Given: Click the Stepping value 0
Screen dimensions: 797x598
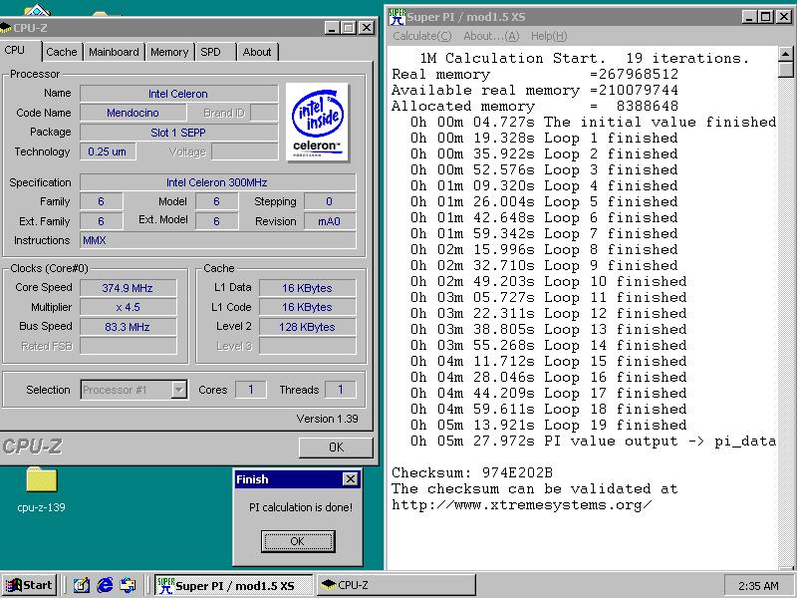Looking at the screenshot, I should [x=330, y=201].
